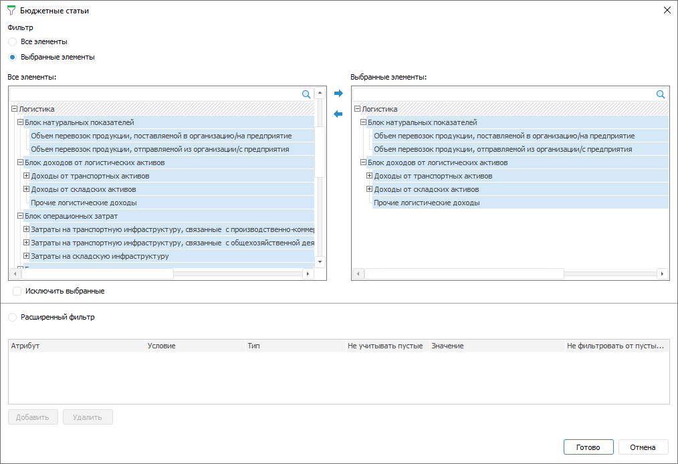
Task: Click search icon in All elements list
Action: tap(306, 95)
